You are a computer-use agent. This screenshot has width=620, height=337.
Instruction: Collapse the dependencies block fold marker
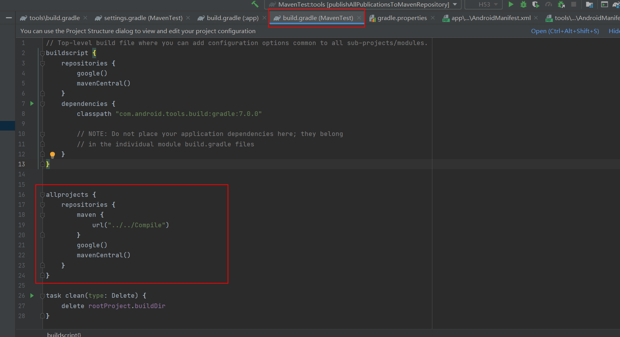point(42,104)
